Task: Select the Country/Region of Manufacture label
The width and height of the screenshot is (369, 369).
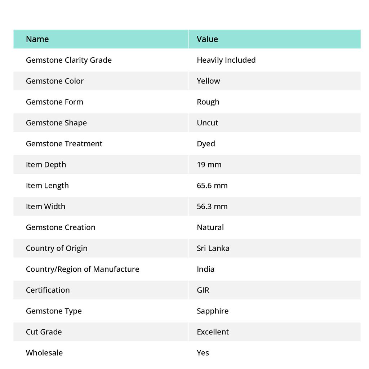Action: coord(83,269)
